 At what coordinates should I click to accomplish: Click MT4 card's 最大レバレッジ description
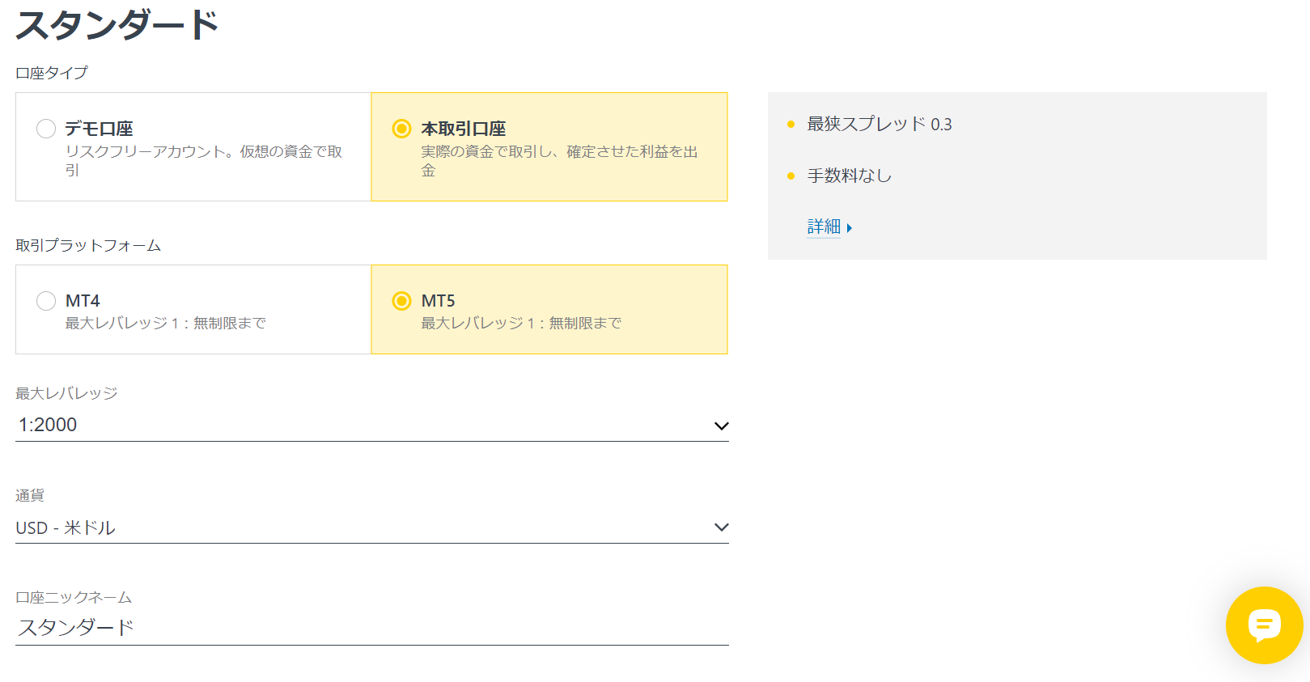[165, 323]
